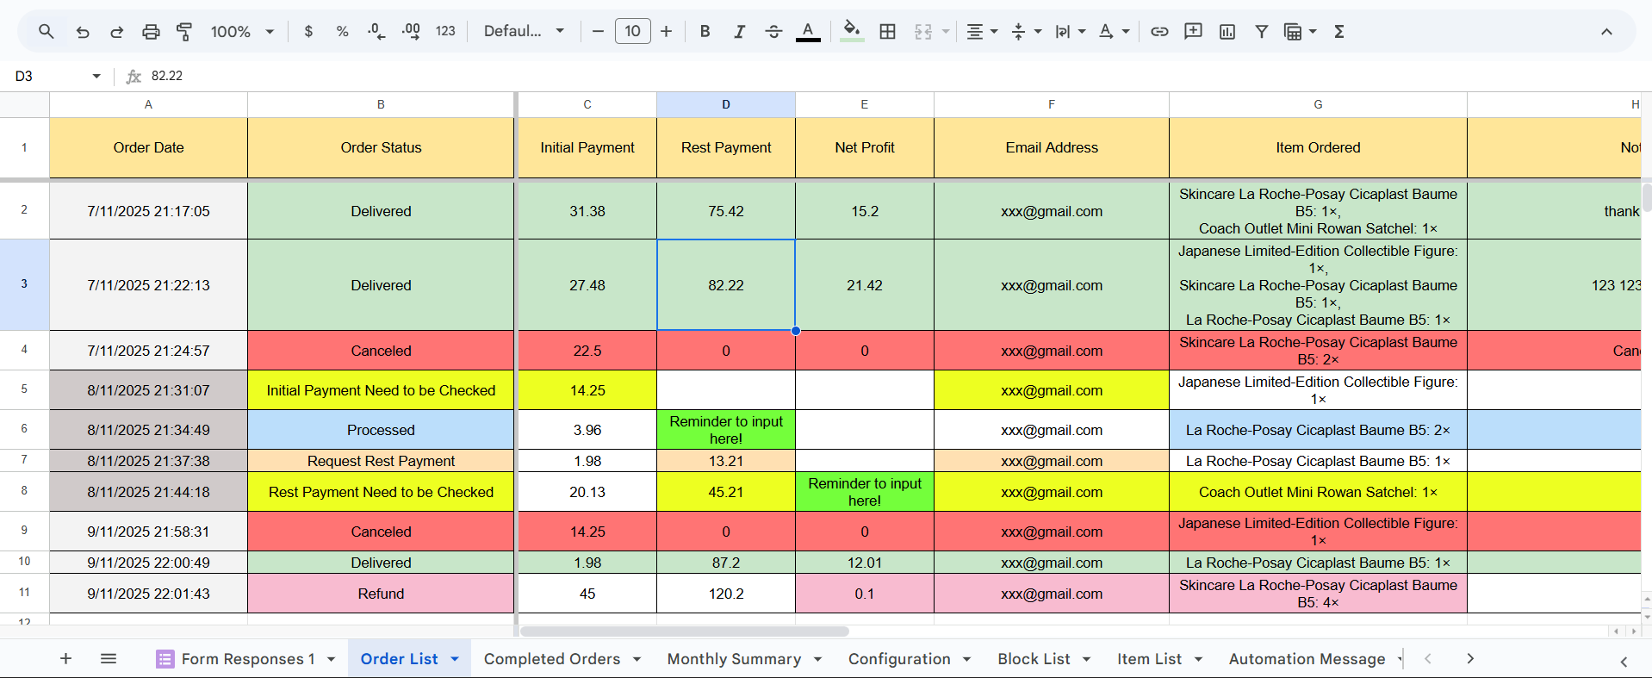Decrease font size with minus button
The image size is (1652, 678).
click(x=598, y=32)
